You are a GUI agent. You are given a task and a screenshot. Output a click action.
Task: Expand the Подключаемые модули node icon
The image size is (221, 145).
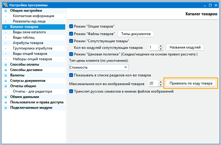[x=6, y=108]
